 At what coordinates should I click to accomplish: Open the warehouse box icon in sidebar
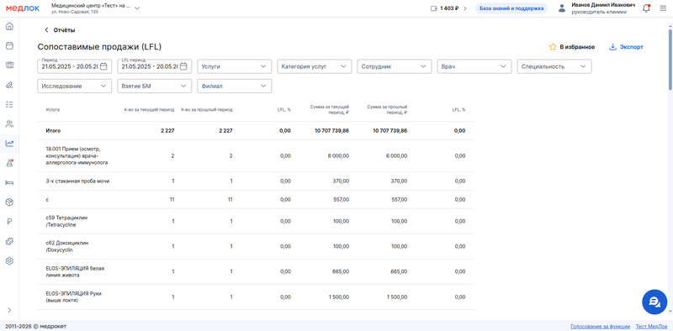tap(9, 202)
